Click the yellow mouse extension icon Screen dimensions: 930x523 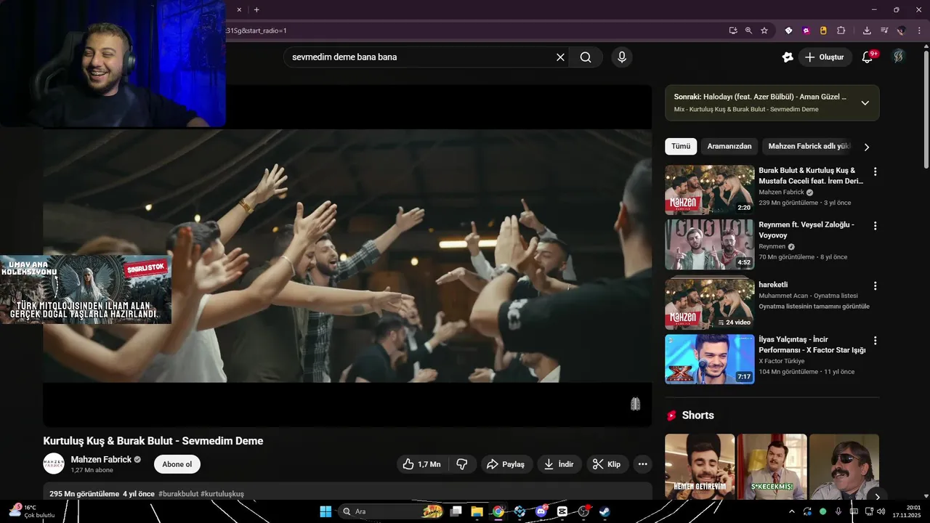click(x=823, y=31)
